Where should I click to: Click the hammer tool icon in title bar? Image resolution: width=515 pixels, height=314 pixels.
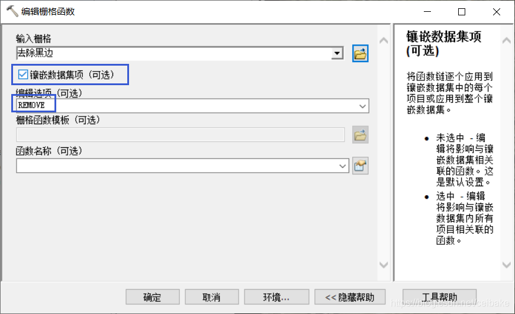click(12, 11)
